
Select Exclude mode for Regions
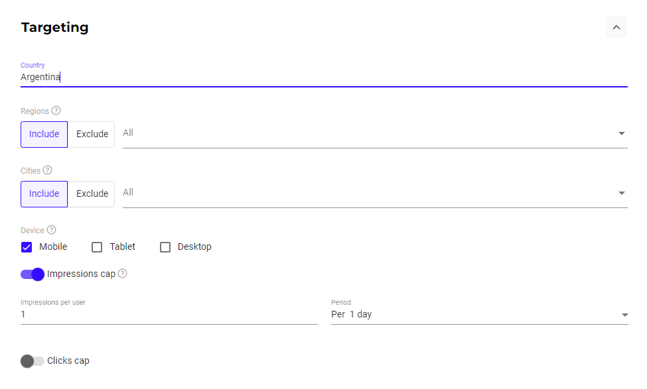click(x=92, y=134)
